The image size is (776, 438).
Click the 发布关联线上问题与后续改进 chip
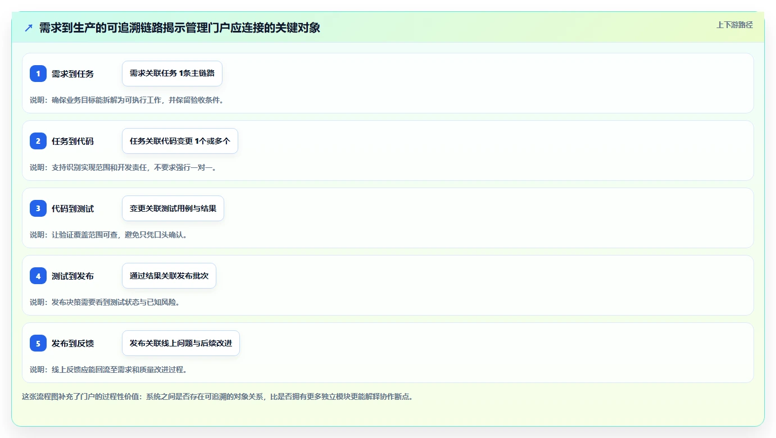[x=181, y=343]
